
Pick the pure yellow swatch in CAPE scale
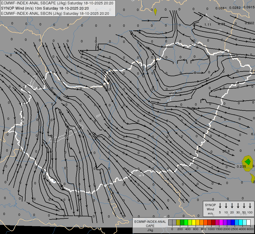[194, 222]
